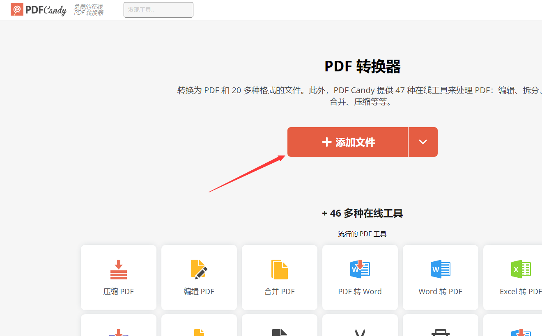The height and width of the screenshot is (336, 542).
Task: Click the Add File button
Action: (347, 142)
